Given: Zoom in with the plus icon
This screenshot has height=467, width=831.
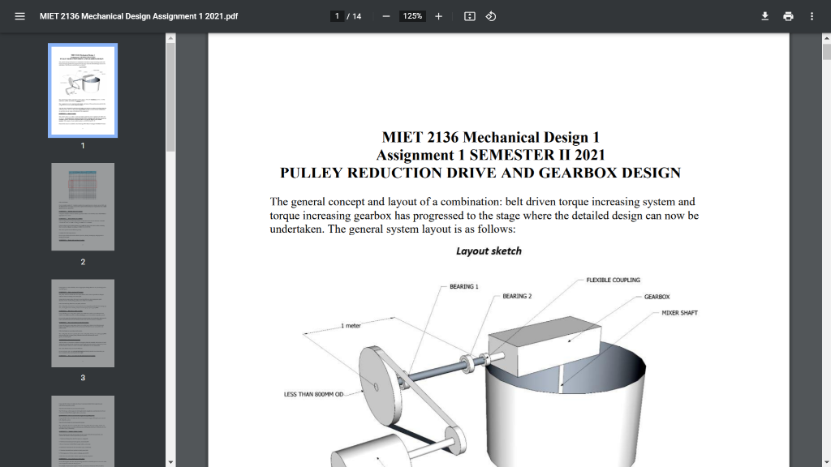Looking at the screenshot, I should pyautogui.click(x=438, y=15).
